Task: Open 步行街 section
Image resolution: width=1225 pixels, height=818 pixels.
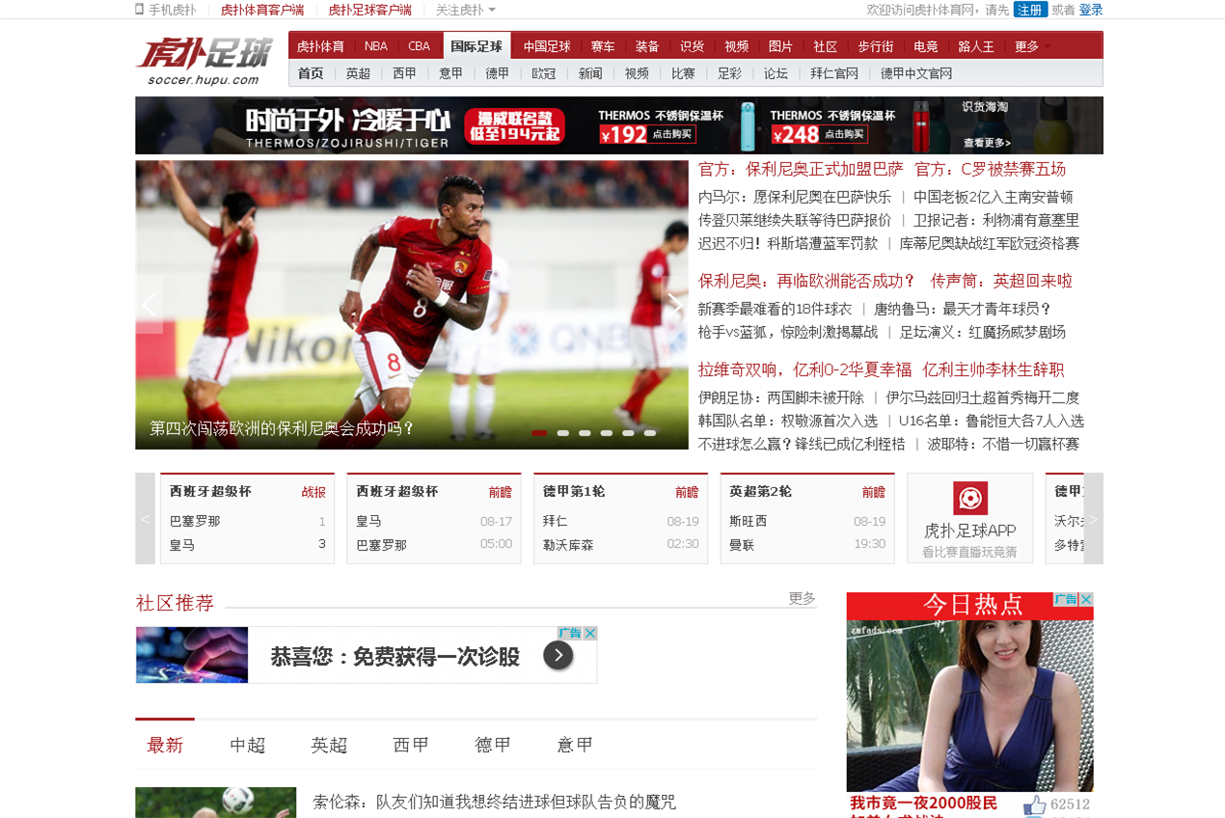Action: pyautogui.click(x=876, y=46)
